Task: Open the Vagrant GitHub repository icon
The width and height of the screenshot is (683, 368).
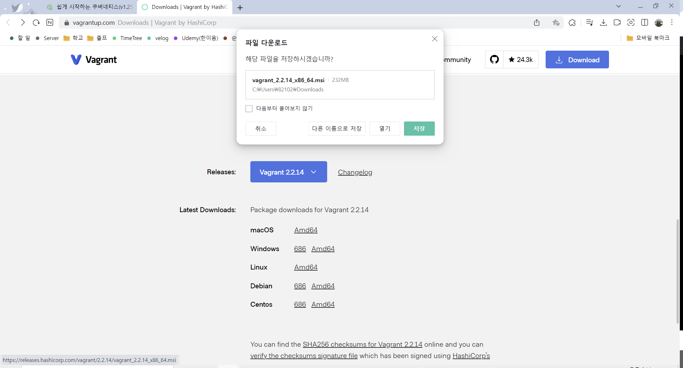Action: [494, 60]
